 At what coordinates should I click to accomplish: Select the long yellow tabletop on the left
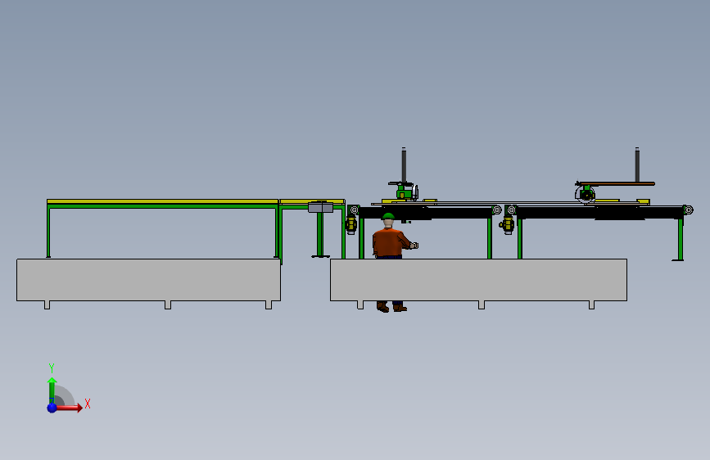163,201
